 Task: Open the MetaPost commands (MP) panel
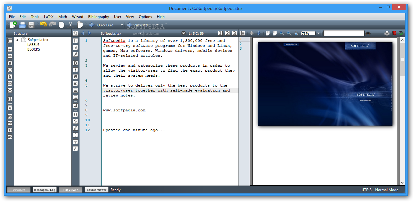click(10, 123)
